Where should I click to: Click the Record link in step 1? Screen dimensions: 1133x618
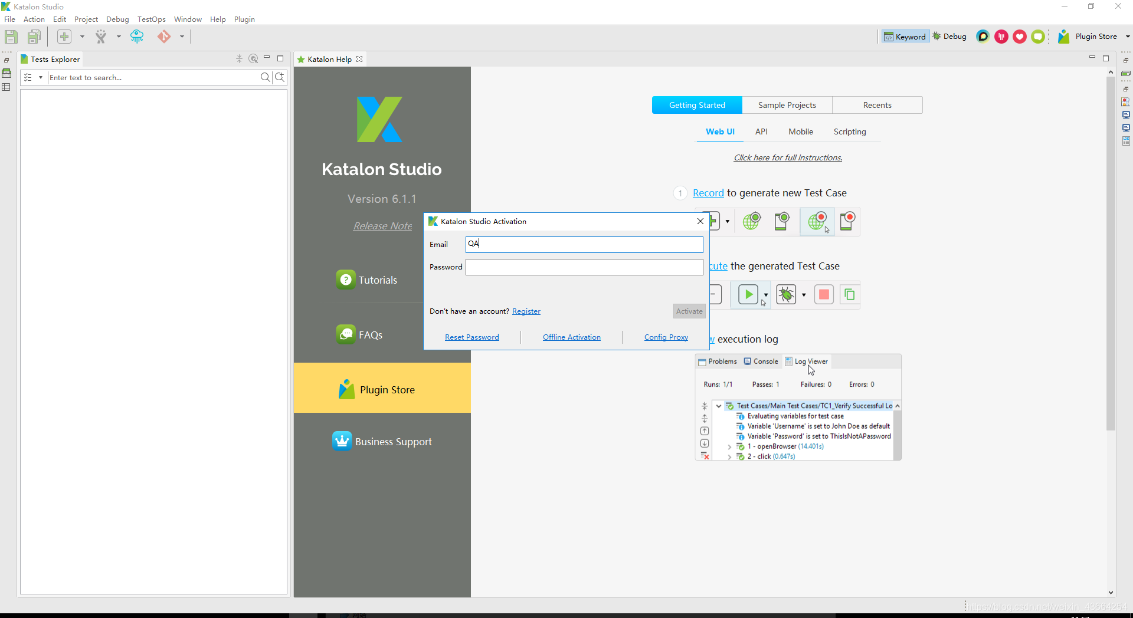(x=708, y=193)
